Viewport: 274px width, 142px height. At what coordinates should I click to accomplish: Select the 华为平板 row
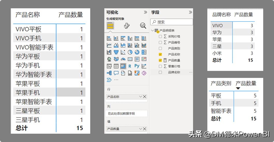pos(49,56)
